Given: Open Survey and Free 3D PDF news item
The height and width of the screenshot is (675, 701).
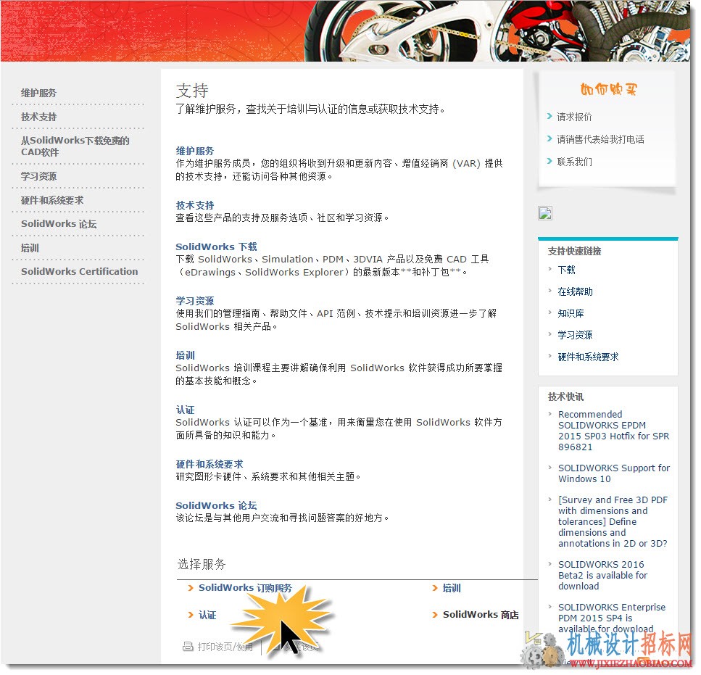Looking at the screenshot, I should (613, 523).
